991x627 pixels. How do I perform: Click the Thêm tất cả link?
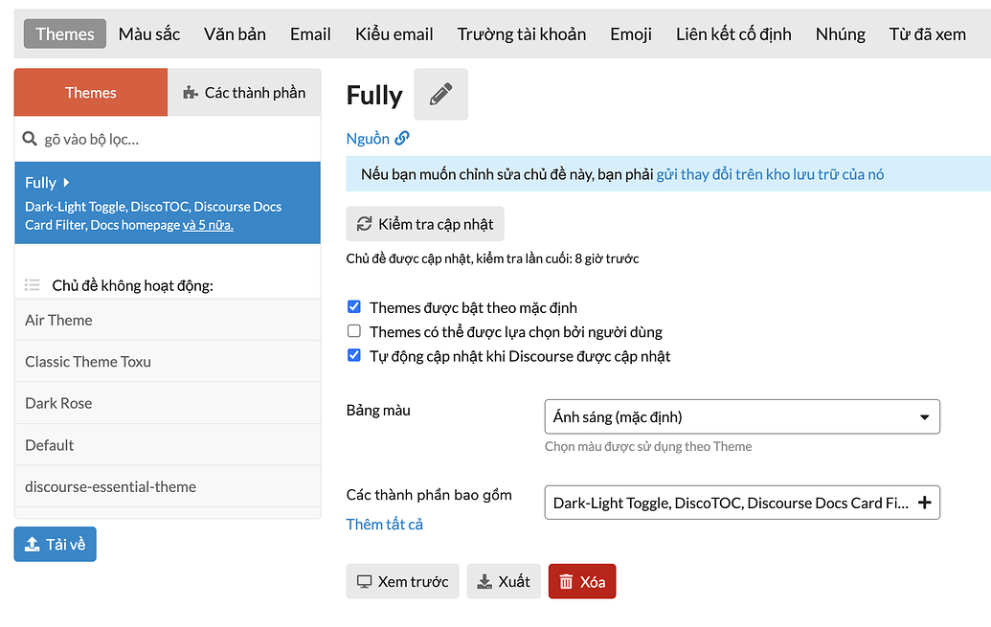coord(384,525)
